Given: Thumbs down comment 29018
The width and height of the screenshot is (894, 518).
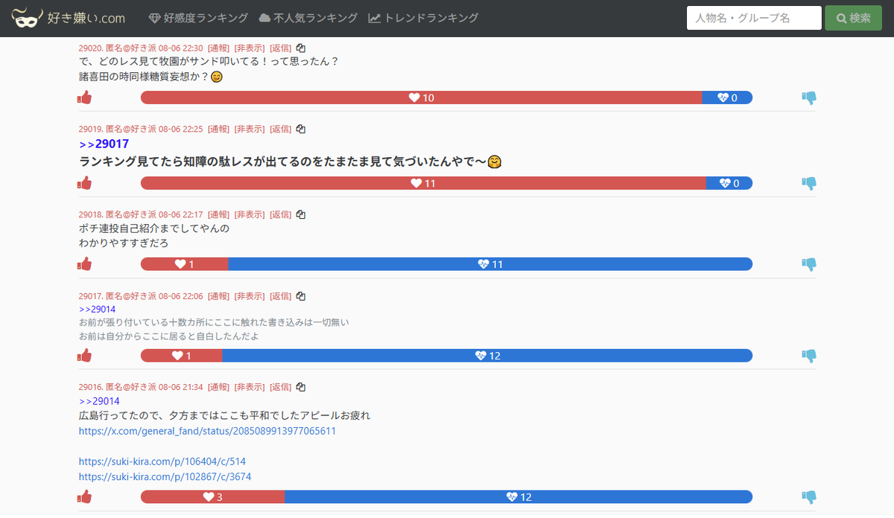Looking at the screenshot, I should point(809,264).
